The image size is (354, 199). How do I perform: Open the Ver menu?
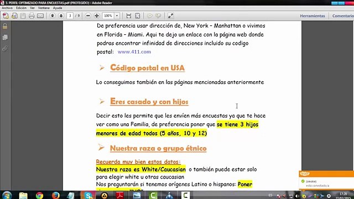tap(32, 8)
